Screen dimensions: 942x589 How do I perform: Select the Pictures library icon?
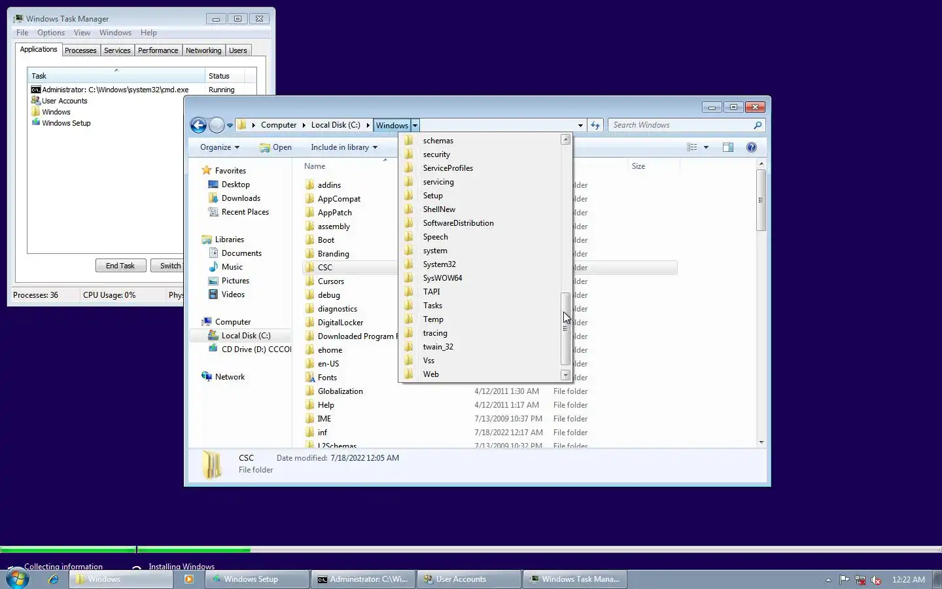tap(213, 281)
